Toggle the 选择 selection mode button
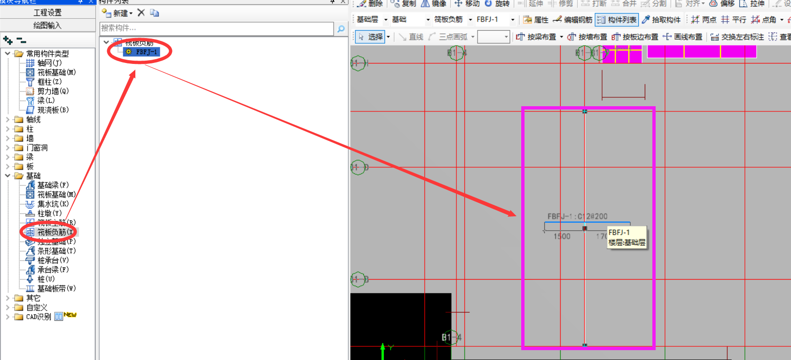Screen dimensions: 791x360 click(370, 37)
